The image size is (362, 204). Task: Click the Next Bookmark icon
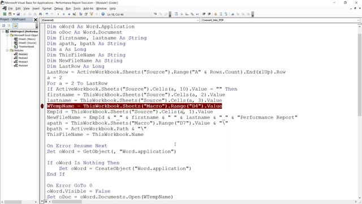[x=238, y=14]
